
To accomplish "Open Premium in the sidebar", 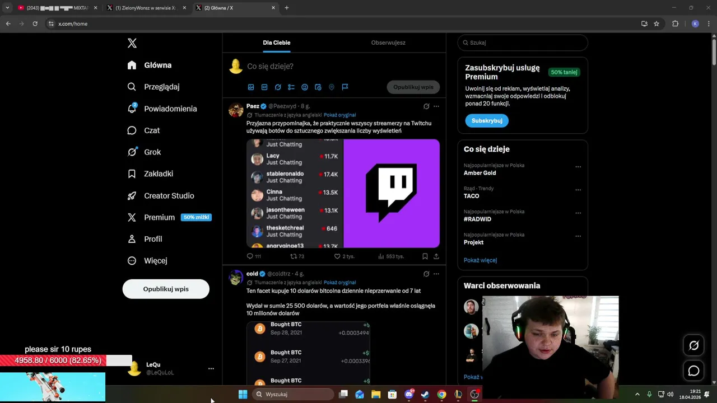I will [169, 217].
